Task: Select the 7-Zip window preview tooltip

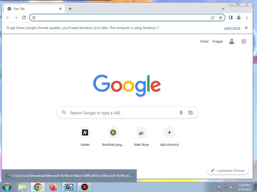Action: (69, 176)
